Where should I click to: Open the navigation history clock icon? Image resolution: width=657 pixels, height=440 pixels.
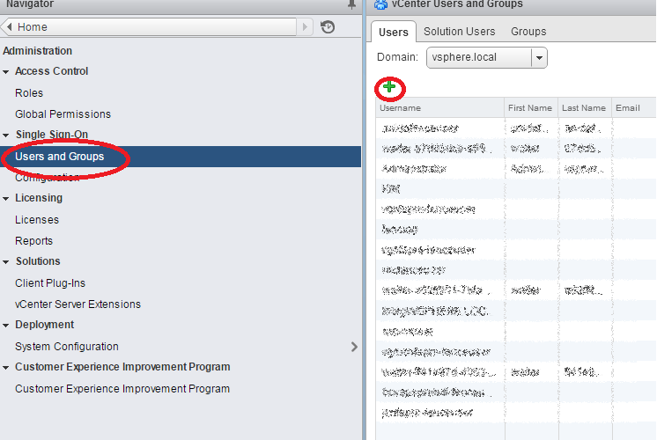click(x=328, y=27)
